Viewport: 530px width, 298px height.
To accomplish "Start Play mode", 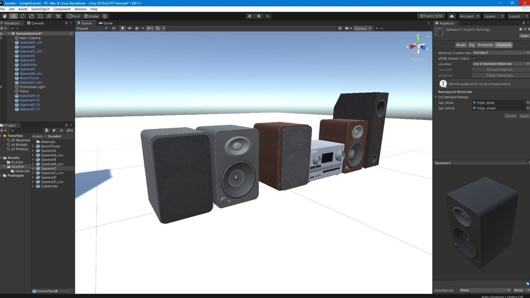I will tap(249, 16).
